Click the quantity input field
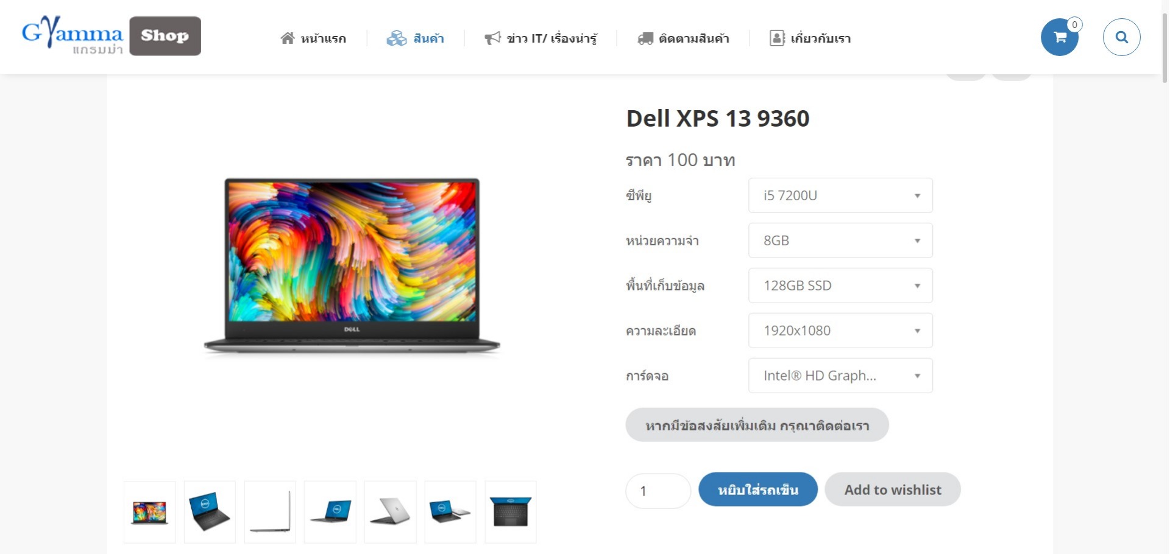The width and height of the screenshot is (1170, 554). tap(658, 491)
